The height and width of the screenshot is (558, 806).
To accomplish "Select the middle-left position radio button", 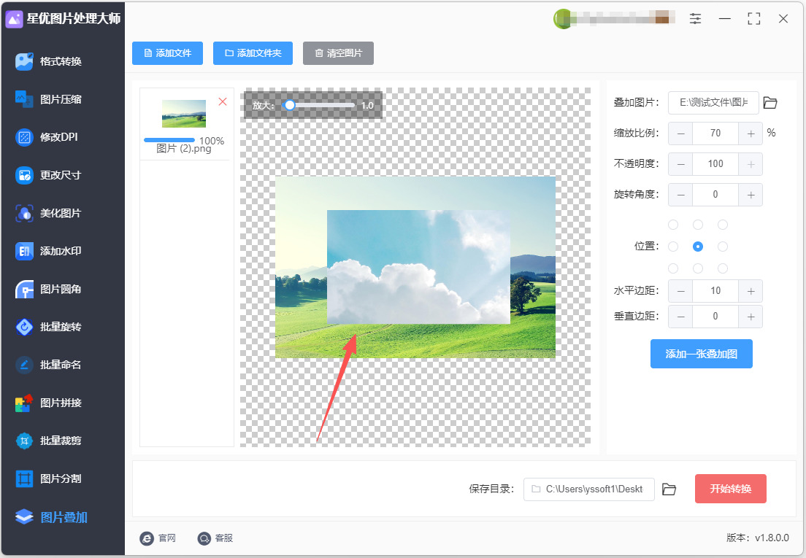I will click(673, 247).
